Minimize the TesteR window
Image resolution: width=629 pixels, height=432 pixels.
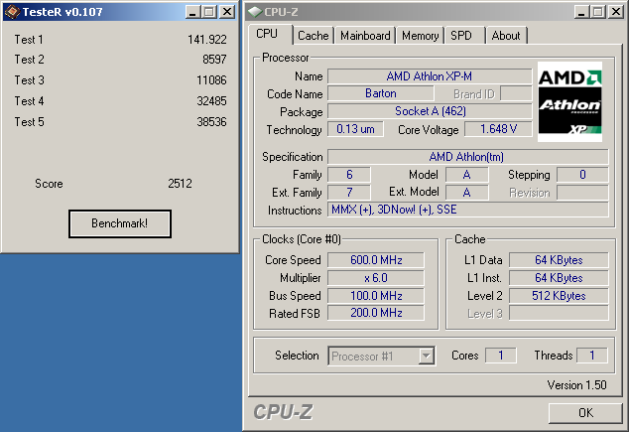click(192, 12)
